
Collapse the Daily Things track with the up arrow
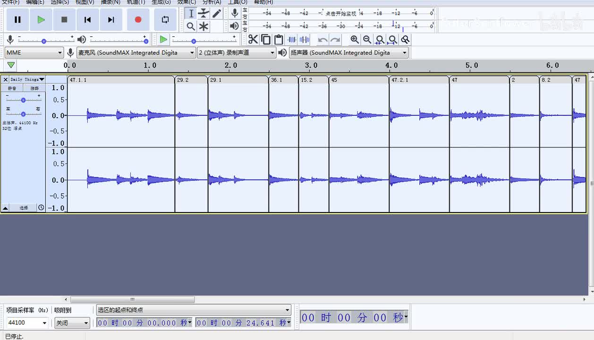(5, 208)
